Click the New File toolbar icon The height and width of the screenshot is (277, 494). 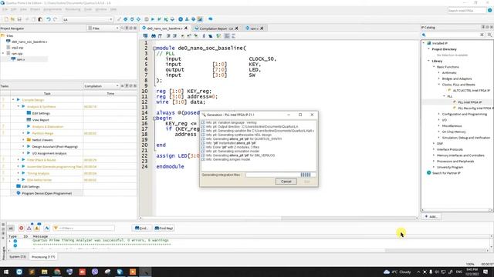(x=6, y=19)
